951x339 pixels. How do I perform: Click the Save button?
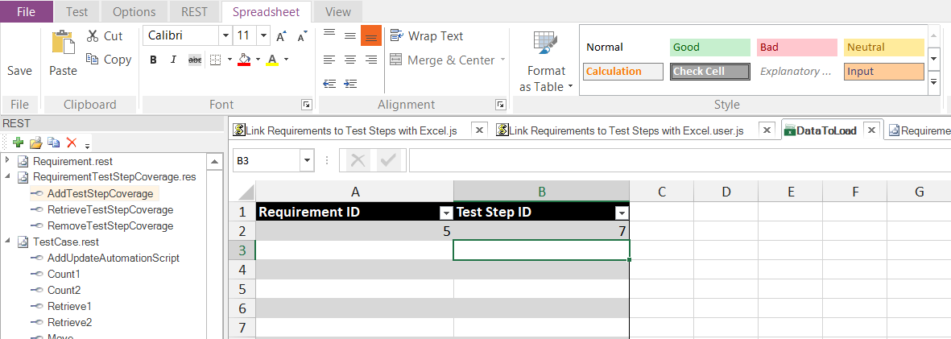19,70
